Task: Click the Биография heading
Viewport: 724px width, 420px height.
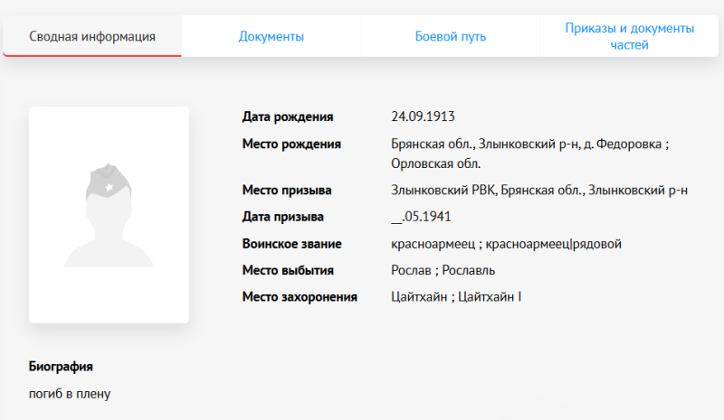Action: pyautogui.click(x=61, y=366)
